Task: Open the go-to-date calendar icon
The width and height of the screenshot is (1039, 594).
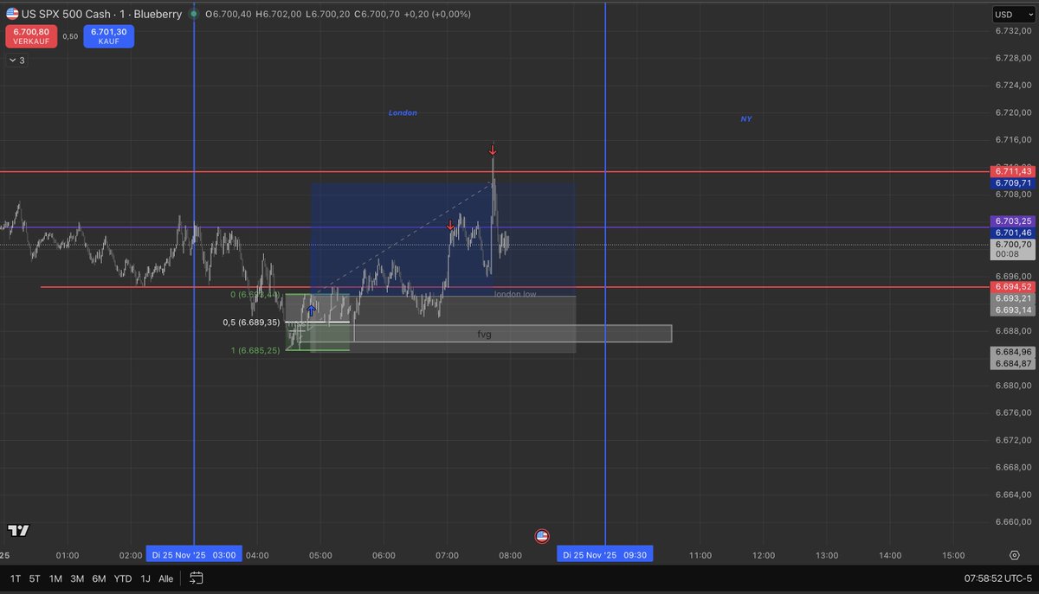Action: pos(197,578)
